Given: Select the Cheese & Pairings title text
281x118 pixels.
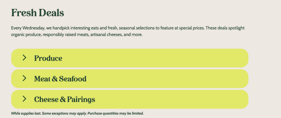Looking at the screenshot, I should (65, 100).
